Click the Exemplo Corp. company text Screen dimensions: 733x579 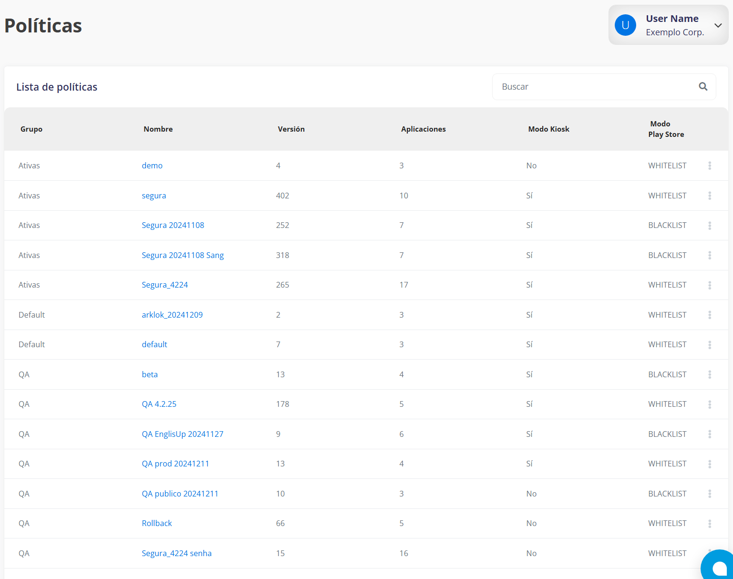coord(675,32)
